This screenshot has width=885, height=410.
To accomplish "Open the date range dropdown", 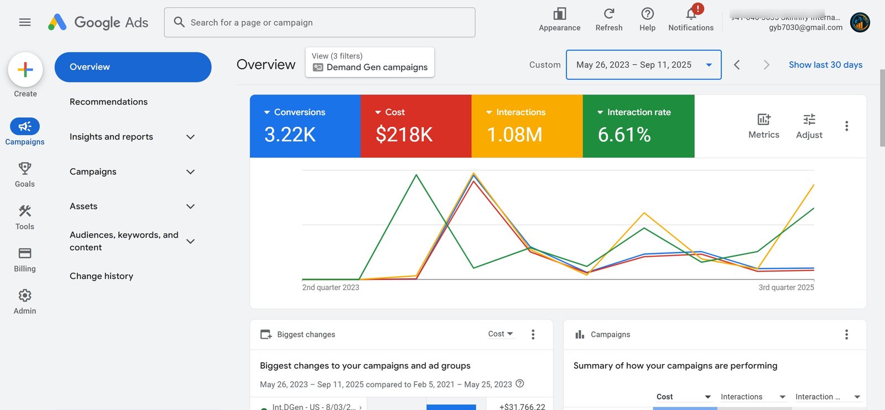I will pyautogui.click(x=643, y=65).
